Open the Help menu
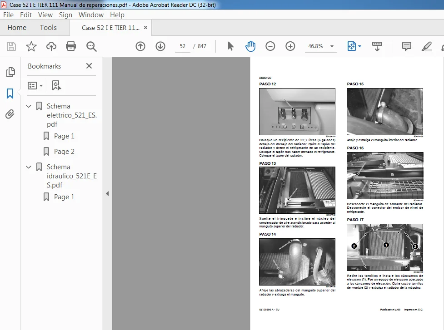The image size is (444, 330). coord(117,15)
